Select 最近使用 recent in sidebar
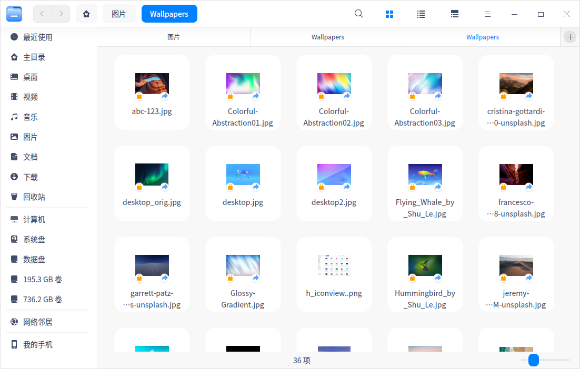The height and width of the screenshot is (369, 580). 38,37
